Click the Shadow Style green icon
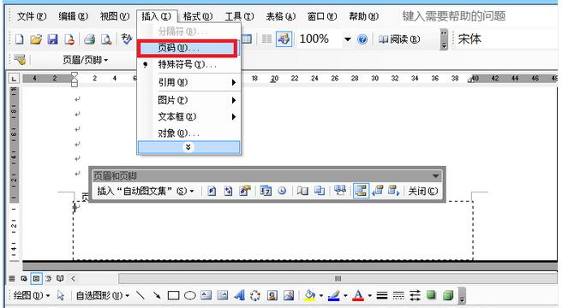Screen dimensions: 562x308 (431, 295)
